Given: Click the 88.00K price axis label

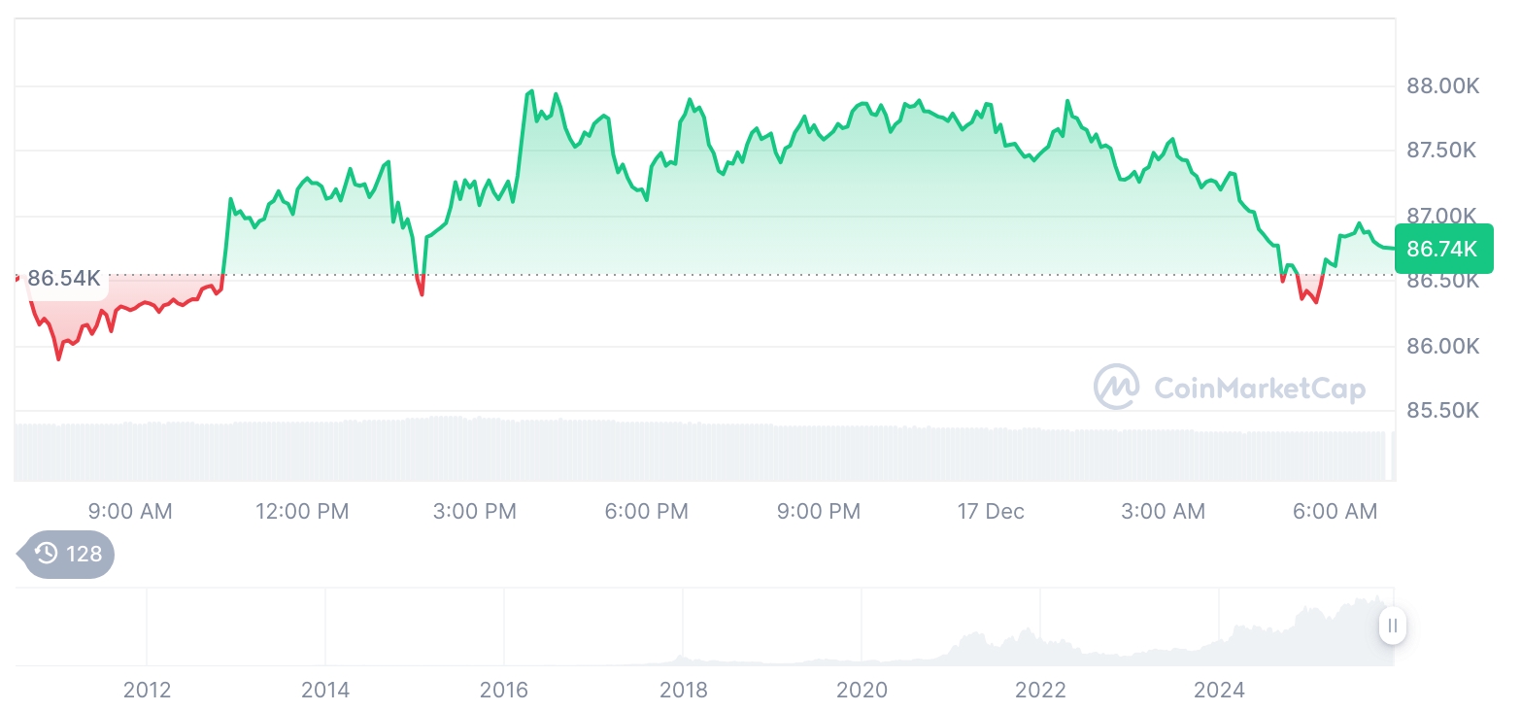Looking at the screenshot, I should [x=1442, y=86].
